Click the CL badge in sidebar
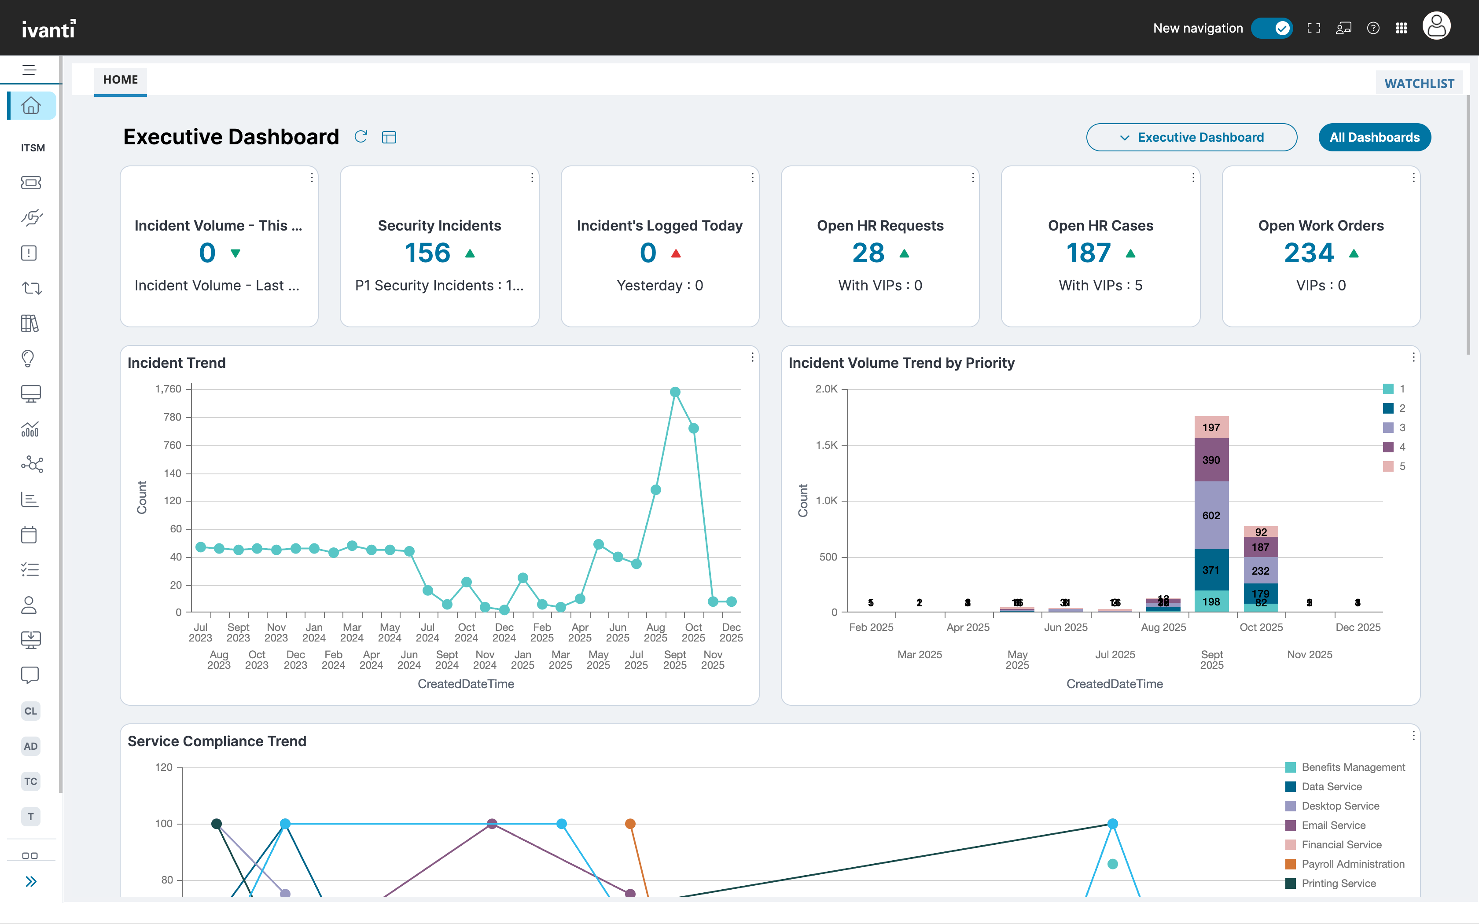 [30, 711]
